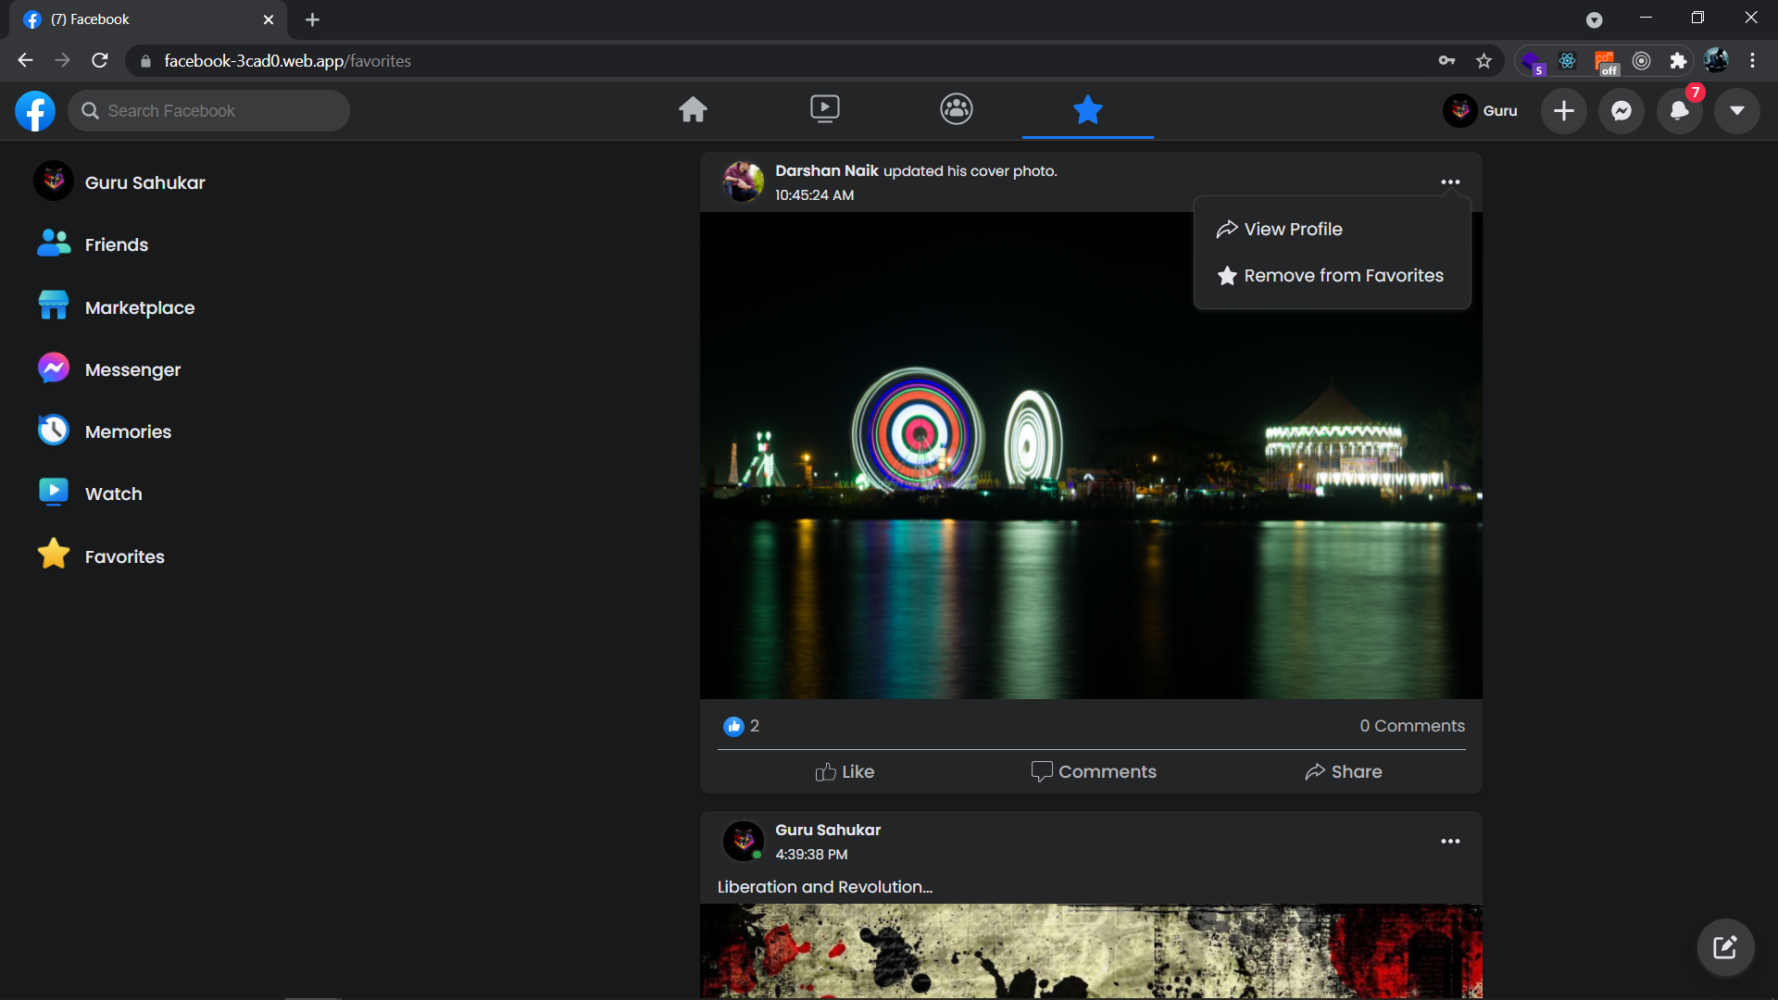Click the extension with the off badge

[1606, 61]
